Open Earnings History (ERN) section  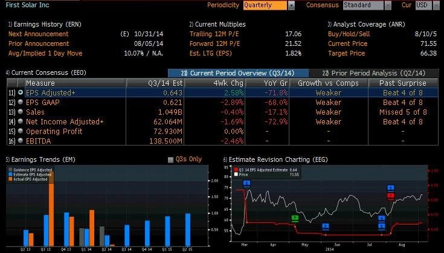pyautogui.click(x=45, y=24)
